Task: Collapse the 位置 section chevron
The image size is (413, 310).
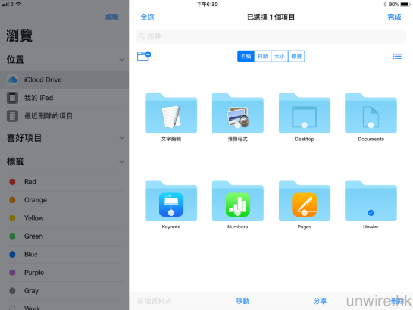Action: (121, 60)
